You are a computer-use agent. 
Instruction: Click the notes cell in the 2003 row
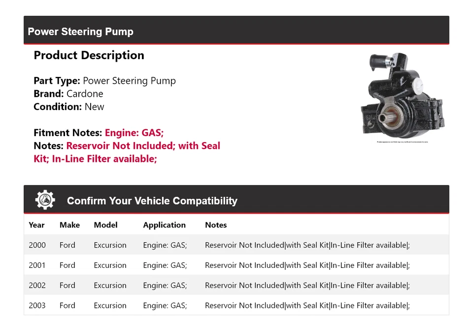point(307,305)
